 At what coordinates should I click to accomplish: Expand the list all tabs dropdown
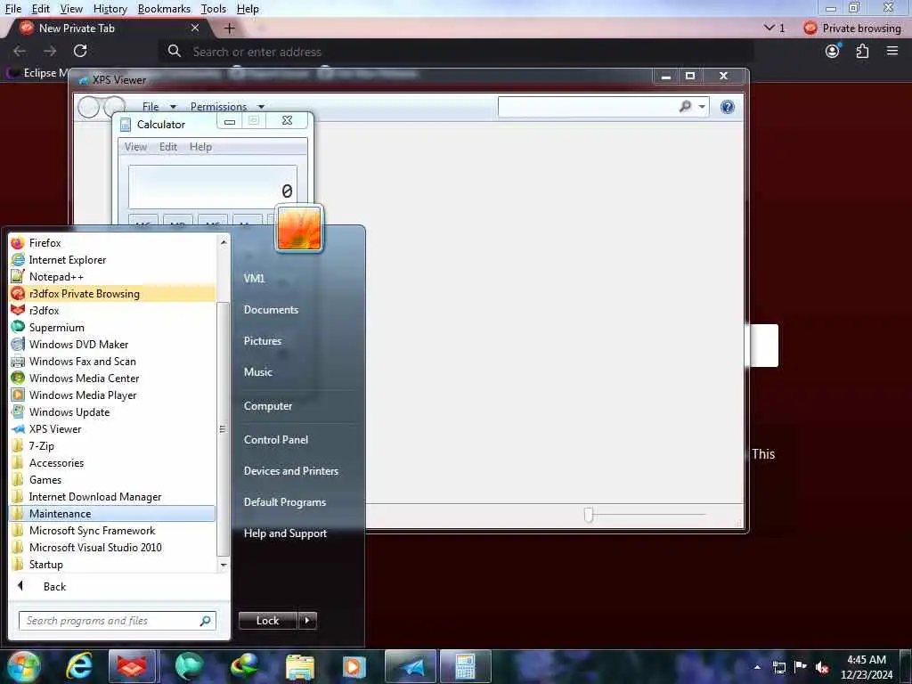click(x=774, y=28)
